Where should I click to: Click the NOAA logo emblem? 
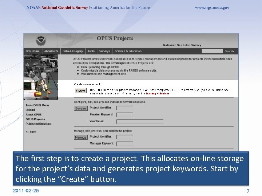pyautogui.click(x=41, y=41)
